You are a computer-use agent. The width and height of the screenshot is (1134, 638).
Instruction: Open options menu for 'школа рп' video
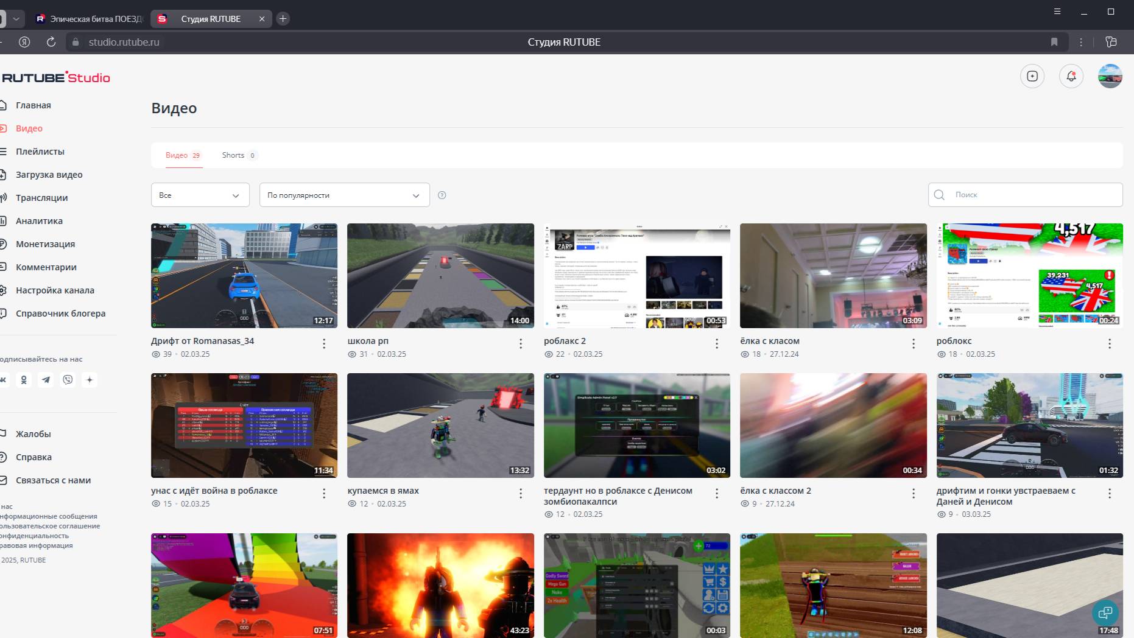(521, 344)
